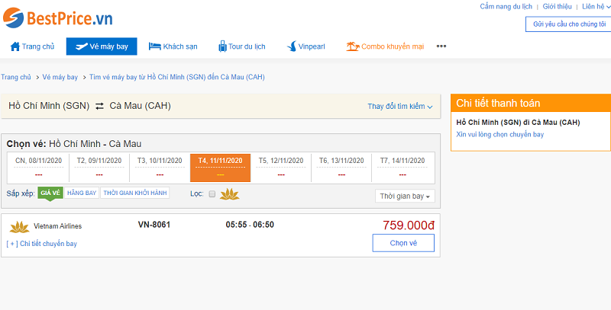The height and width of the screenshot is (310, 611).
Task: Click the swap arrows between SGN and CAH
Action: [x=100, y=106]
